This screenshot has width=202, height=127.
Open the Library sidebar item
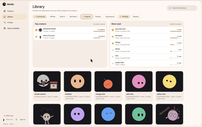click(15, 17)
